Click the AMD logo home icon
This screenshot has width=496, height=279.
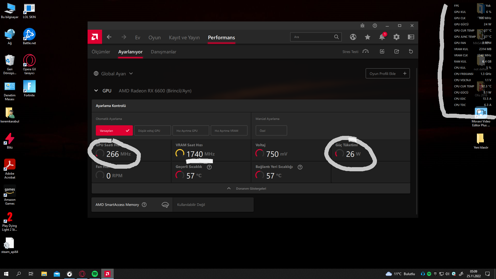point(95,37)
